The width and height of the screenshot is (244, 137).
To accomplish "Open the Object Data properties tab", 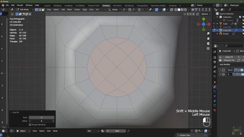I will click(x=215, y=105).
